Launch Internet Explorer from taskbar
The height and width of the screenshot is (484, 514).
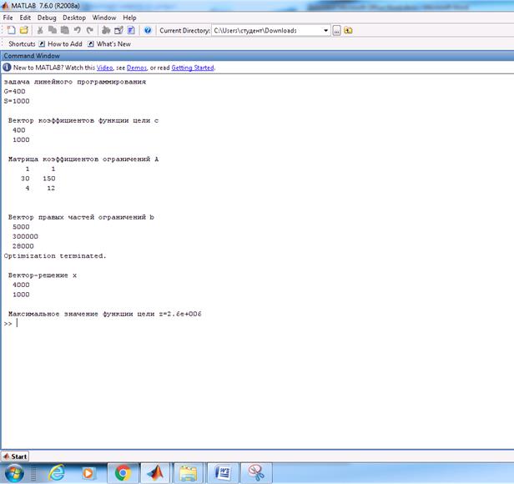pos(57,473)
